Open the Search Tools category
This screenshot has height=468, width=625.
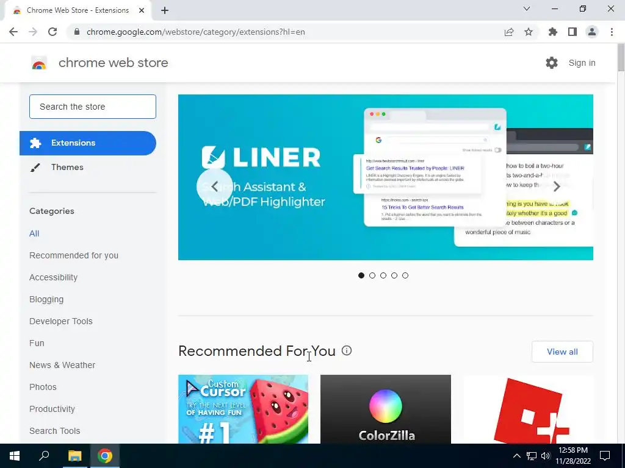click(54, 431)
